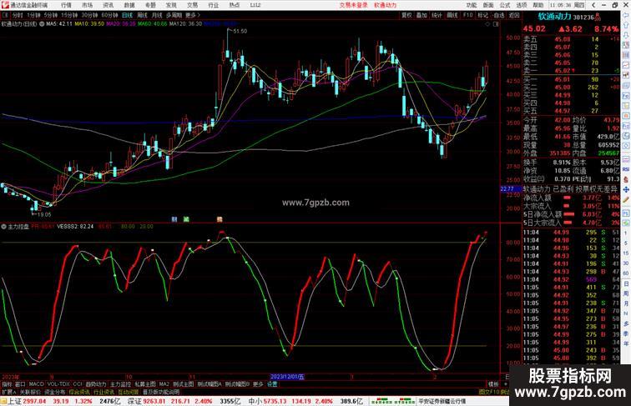Switch chart to 15分钟 period
This screenshot has width=631, height=406.
(69, 15)
